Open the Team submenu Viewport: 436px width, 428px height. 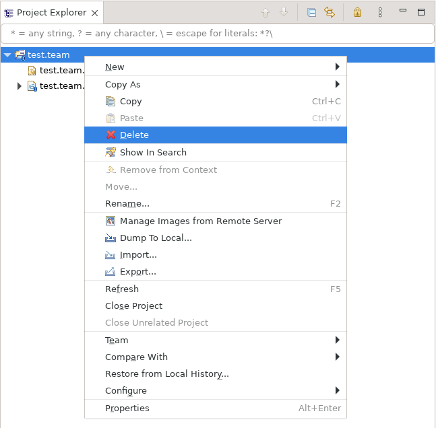(x=216, y=341)
